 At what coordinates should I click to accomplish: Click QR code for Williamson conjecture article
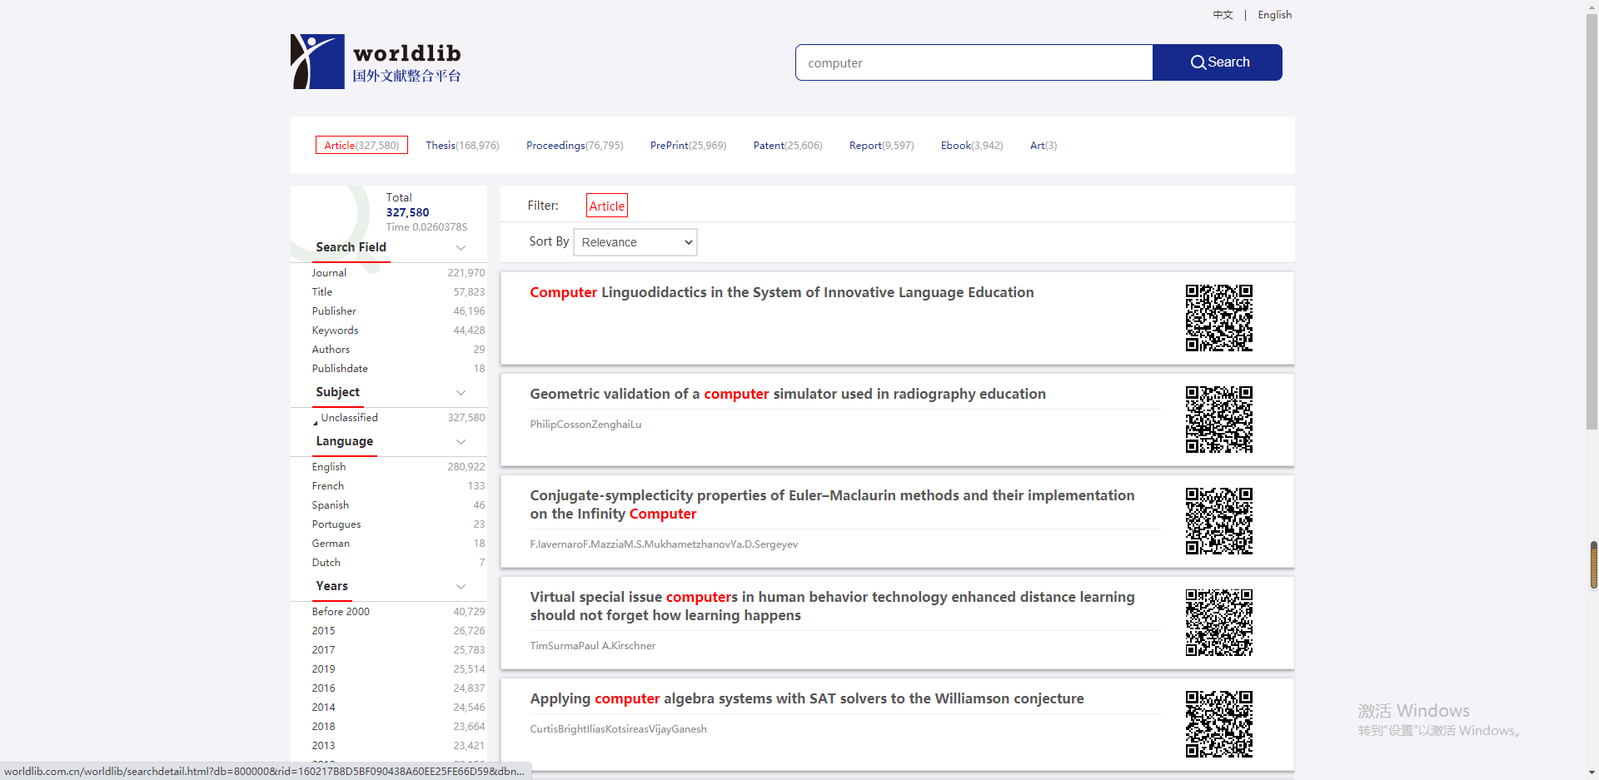(x=1218, y=724)
